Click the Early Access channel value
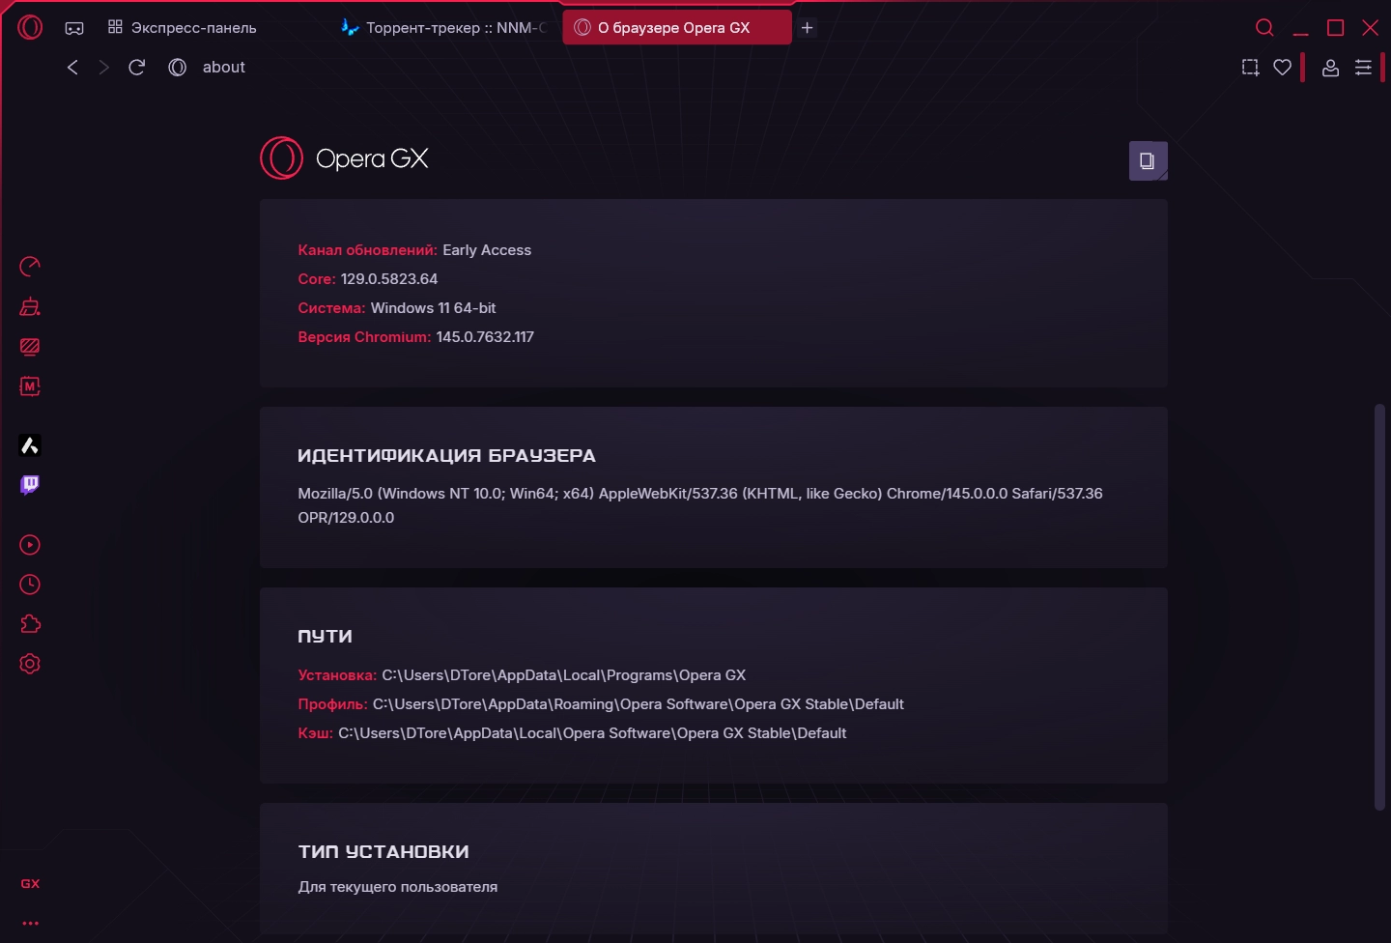The width and height of the screenshot is (1391, 943). (487, 250)
